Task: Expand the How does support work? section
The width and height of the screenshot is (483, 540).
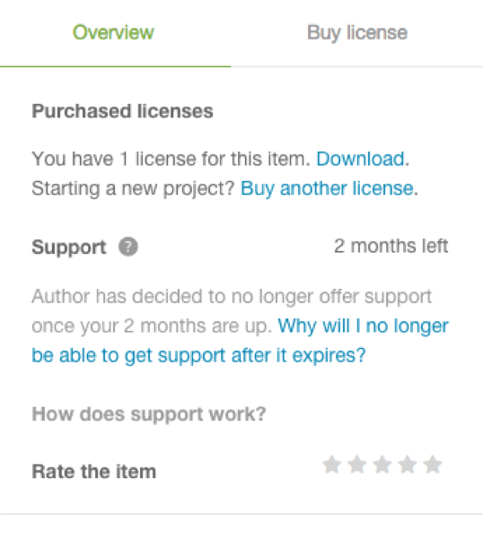Action: coord(149,414)
